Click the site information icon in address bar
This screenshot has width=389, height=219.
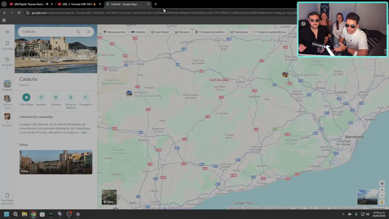click(28, 13)
